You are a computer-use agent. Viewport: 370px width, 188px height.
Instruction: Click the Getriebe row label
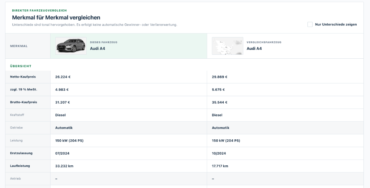tap(17, 127)
